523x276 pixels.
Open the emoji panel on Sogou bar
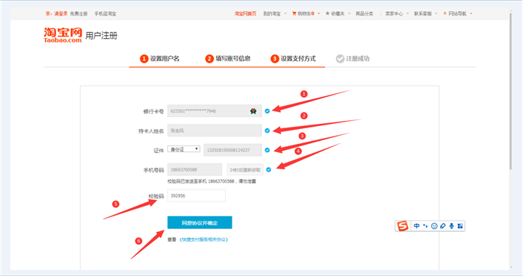[x=434, y=226]
